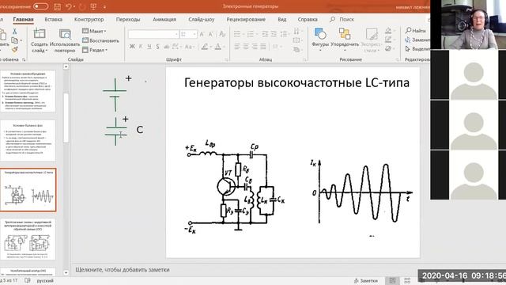Click the Поиск search box
Screen dimensions: 506x285
click(x=342, y=19)
